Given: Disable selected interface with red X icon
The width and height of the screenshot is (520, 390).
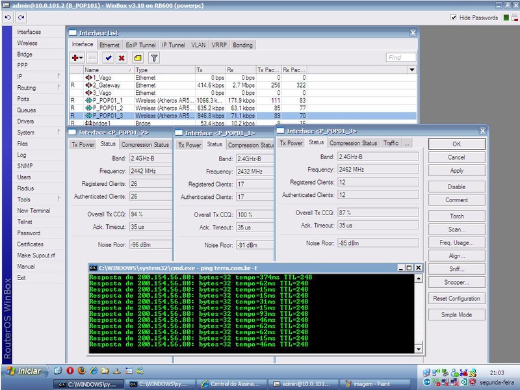Looking at the screenshot, I should tap(121, 58).
